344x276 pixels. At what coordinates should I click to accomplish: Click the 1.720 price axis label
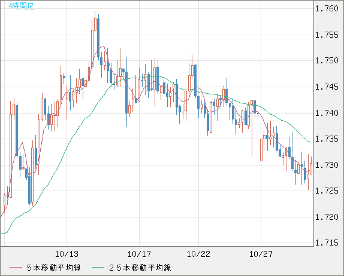pos(327,217)
